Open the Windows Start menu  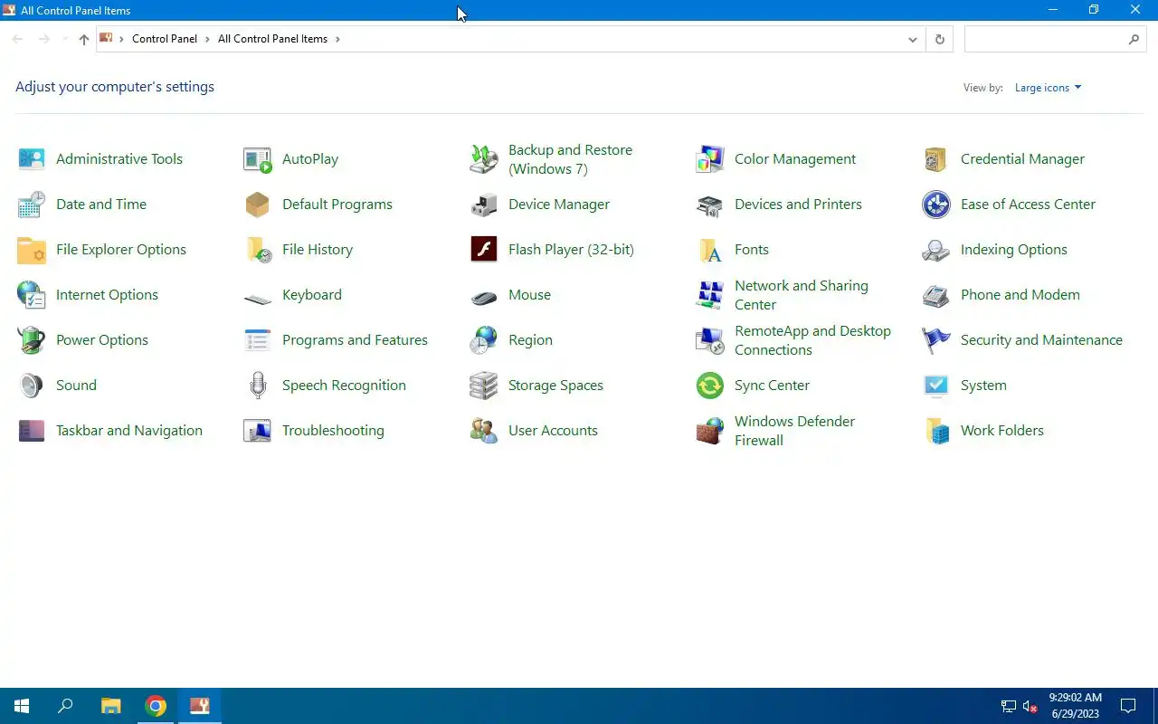point(22,706)
